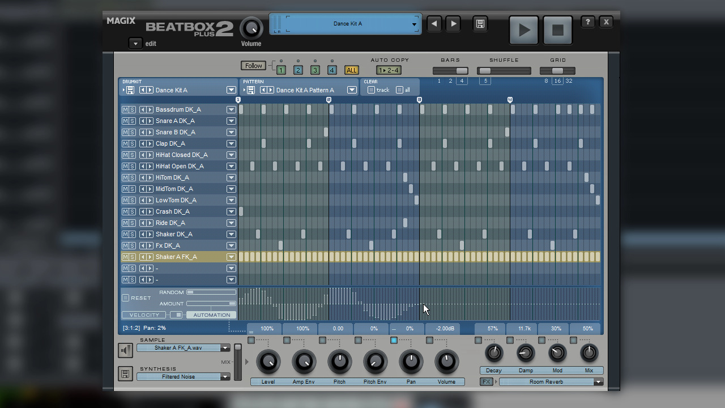The width and height of the screenshot is (725, 408).
Task: Mute the Crash DK_A track
Action: pyautogui.click(x=125, y=211)
